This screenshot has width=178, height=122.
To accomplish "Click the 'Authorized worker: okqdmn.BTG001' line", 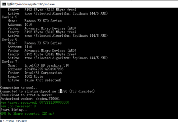I will point(30,99).
